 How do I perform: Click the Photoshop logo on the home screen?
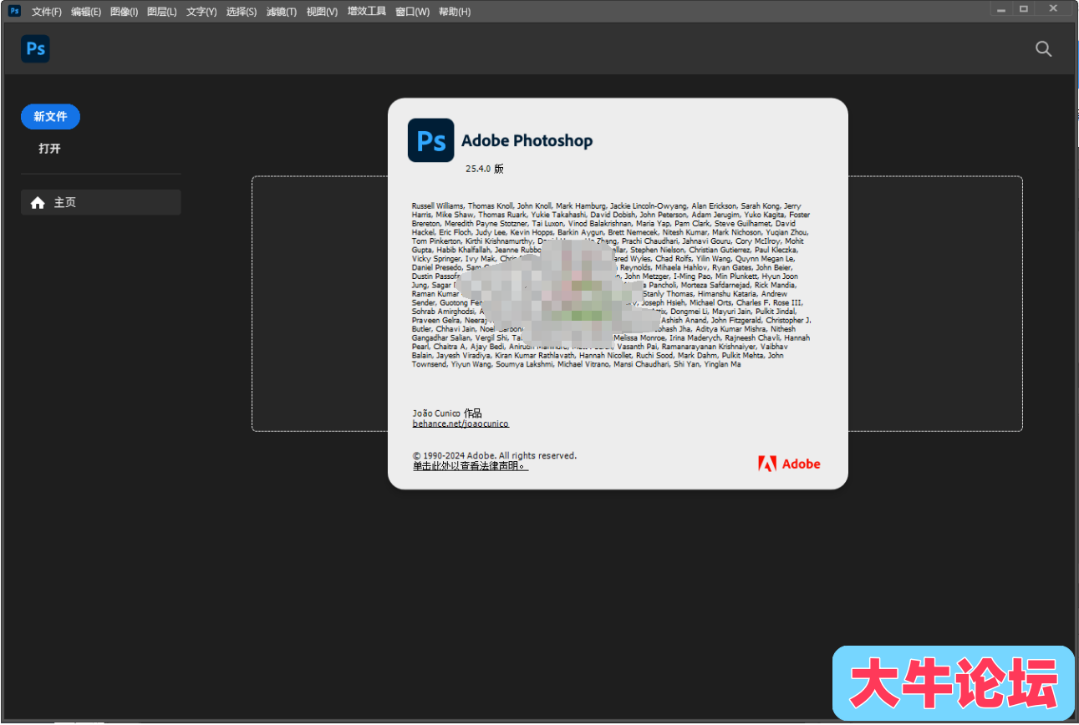35,48
